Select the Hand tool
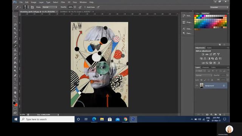This screenshot has height=136, width=242. pyautogui.click(x=15, y=92)
